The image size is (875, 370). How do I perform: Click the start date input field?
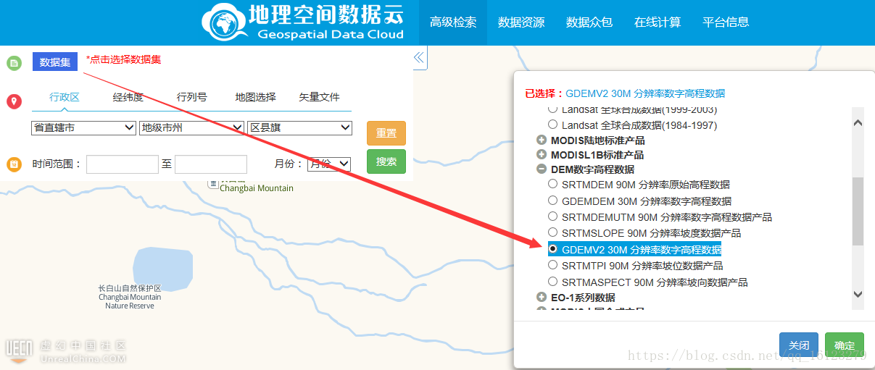pos(123,164)
